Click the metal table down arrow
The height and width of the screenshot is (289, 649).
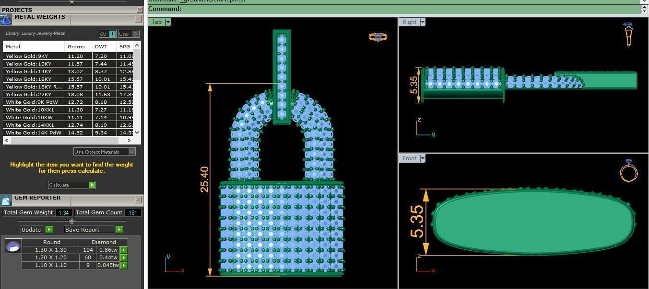coord(137,133)
